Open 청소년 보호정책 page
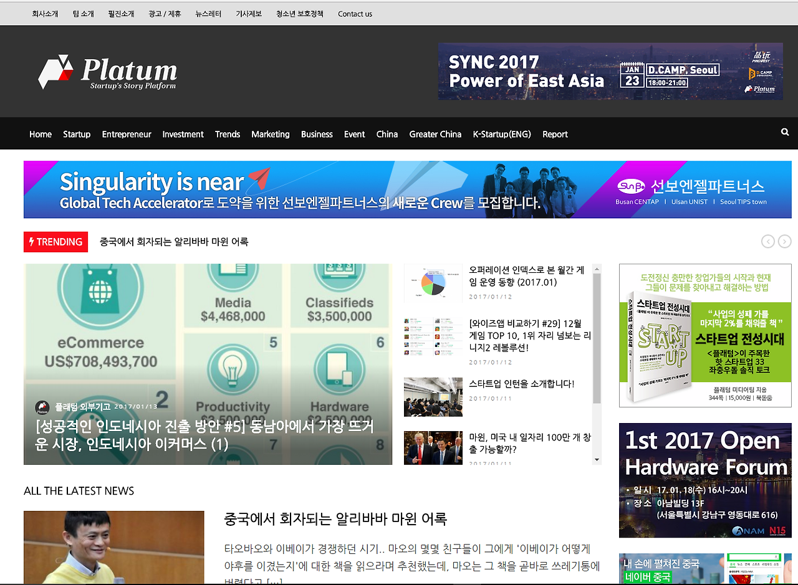This screenshot has height=585, width=798. (x=300, y=14)
